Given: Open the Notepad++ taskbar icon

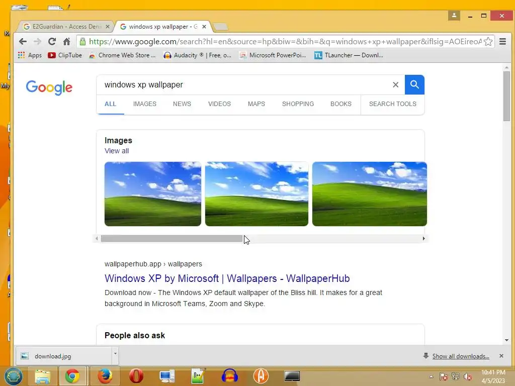Looking at the screenshot, I should [198, 376].
